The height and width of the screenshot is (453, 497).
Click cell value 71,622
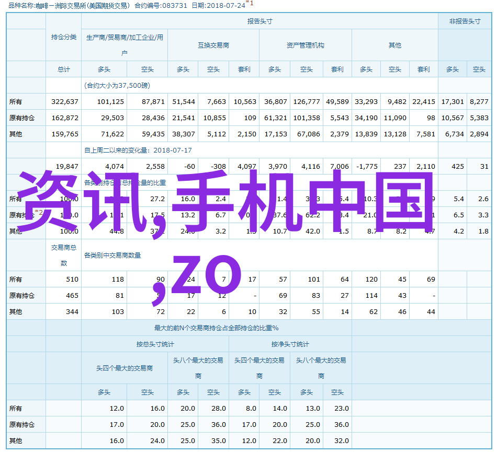tap(112, 134)
